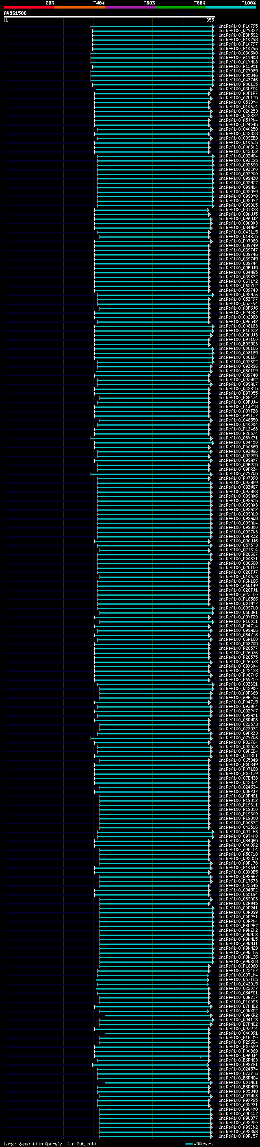Select the label UniRef100_Q9S7N3
Image resolution: width=260 pixels, height=1147 pixels.
tap(238, 532)
